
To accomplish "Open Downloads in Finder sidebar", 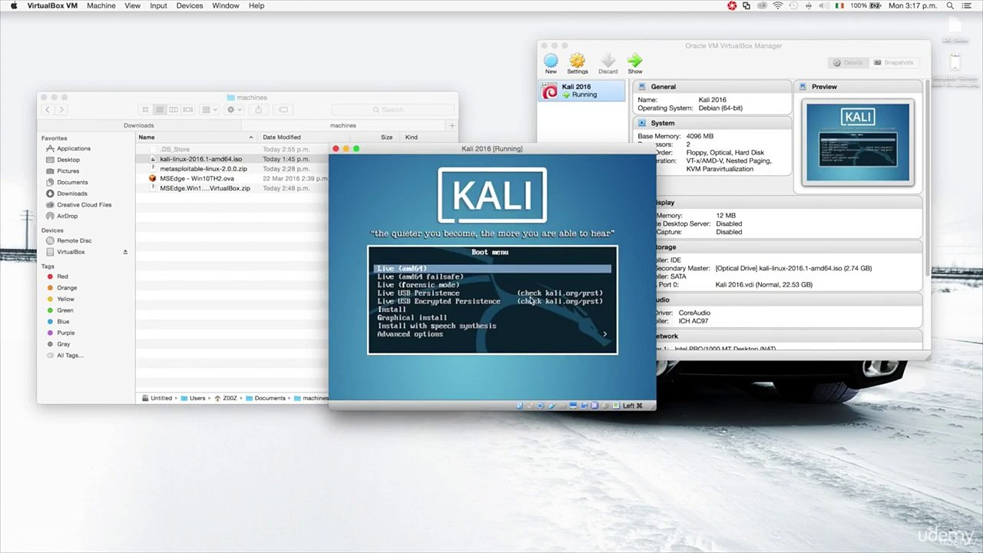I will click(x=72, y=194).
